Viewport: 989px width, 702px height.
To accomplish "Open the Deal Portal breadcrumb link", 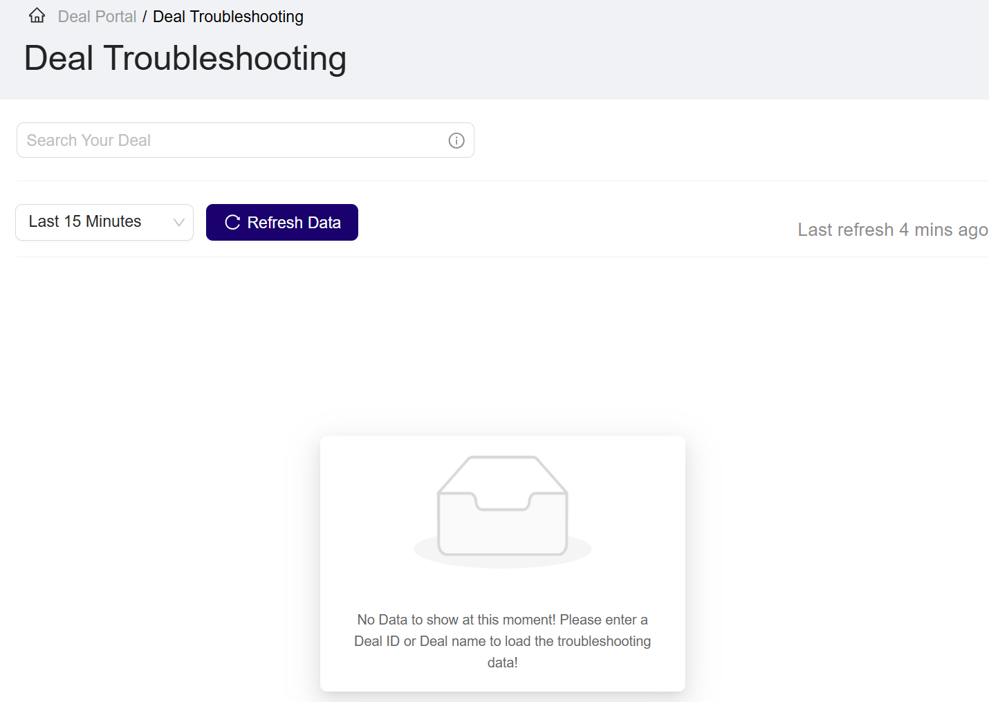I will coord(96,16).
